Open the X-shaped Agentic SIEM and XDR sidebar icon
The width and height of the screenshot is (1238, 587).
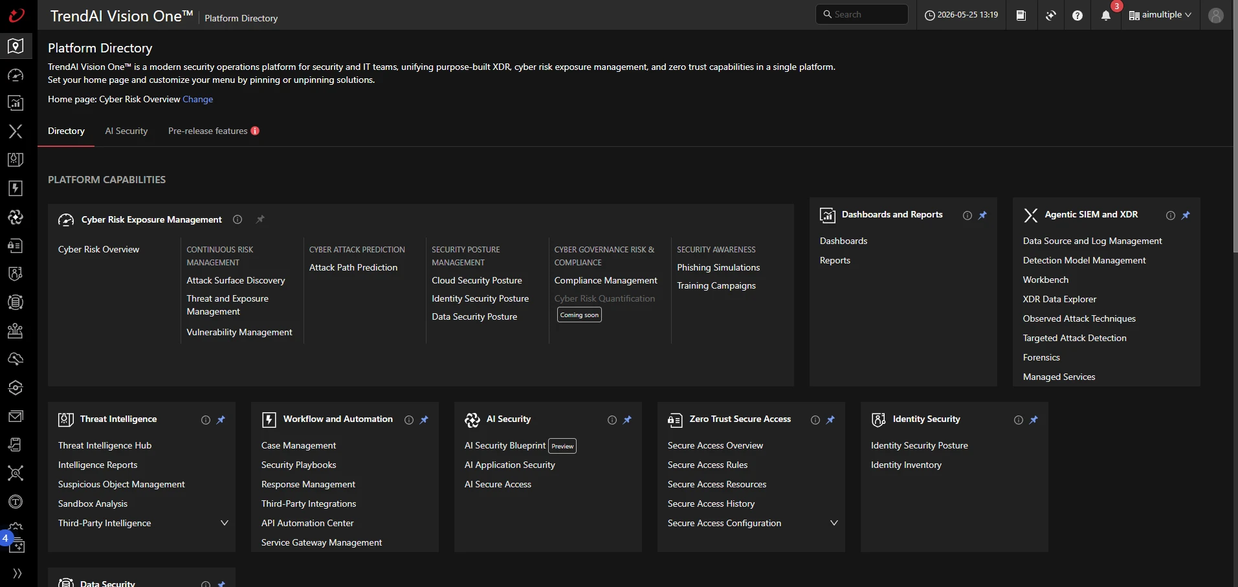click(x=16, y=131)
